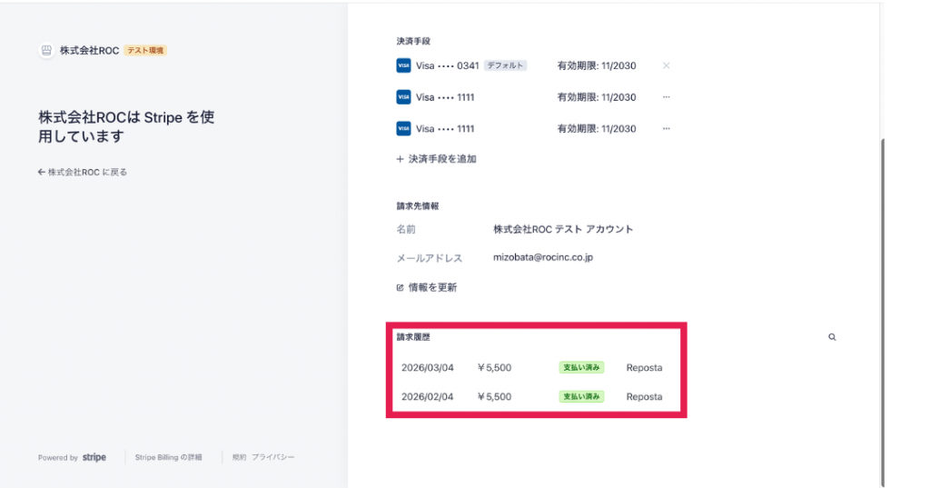This screenshot has height=488, width=930.
Task: Open the プライバシー privacy link
Action: coord(273,458)
